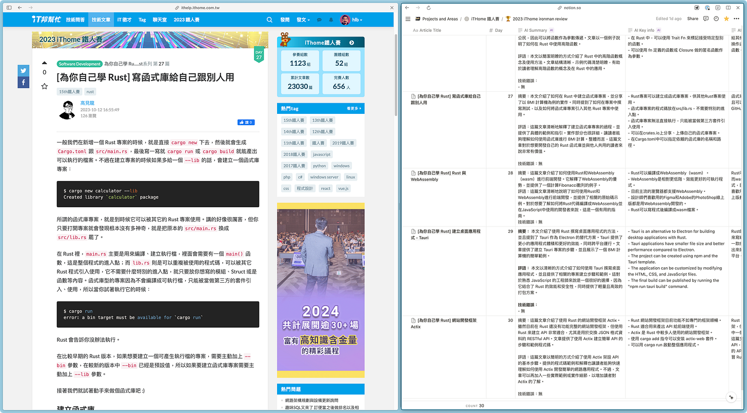Screen dimensions: 747x413
Task: Toggle the Notion favorite star
Action: (726, 19)
